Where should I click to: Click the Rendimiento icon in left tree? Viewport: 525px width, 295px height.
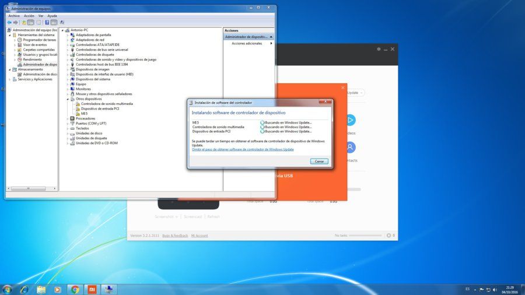click(20, 59)
